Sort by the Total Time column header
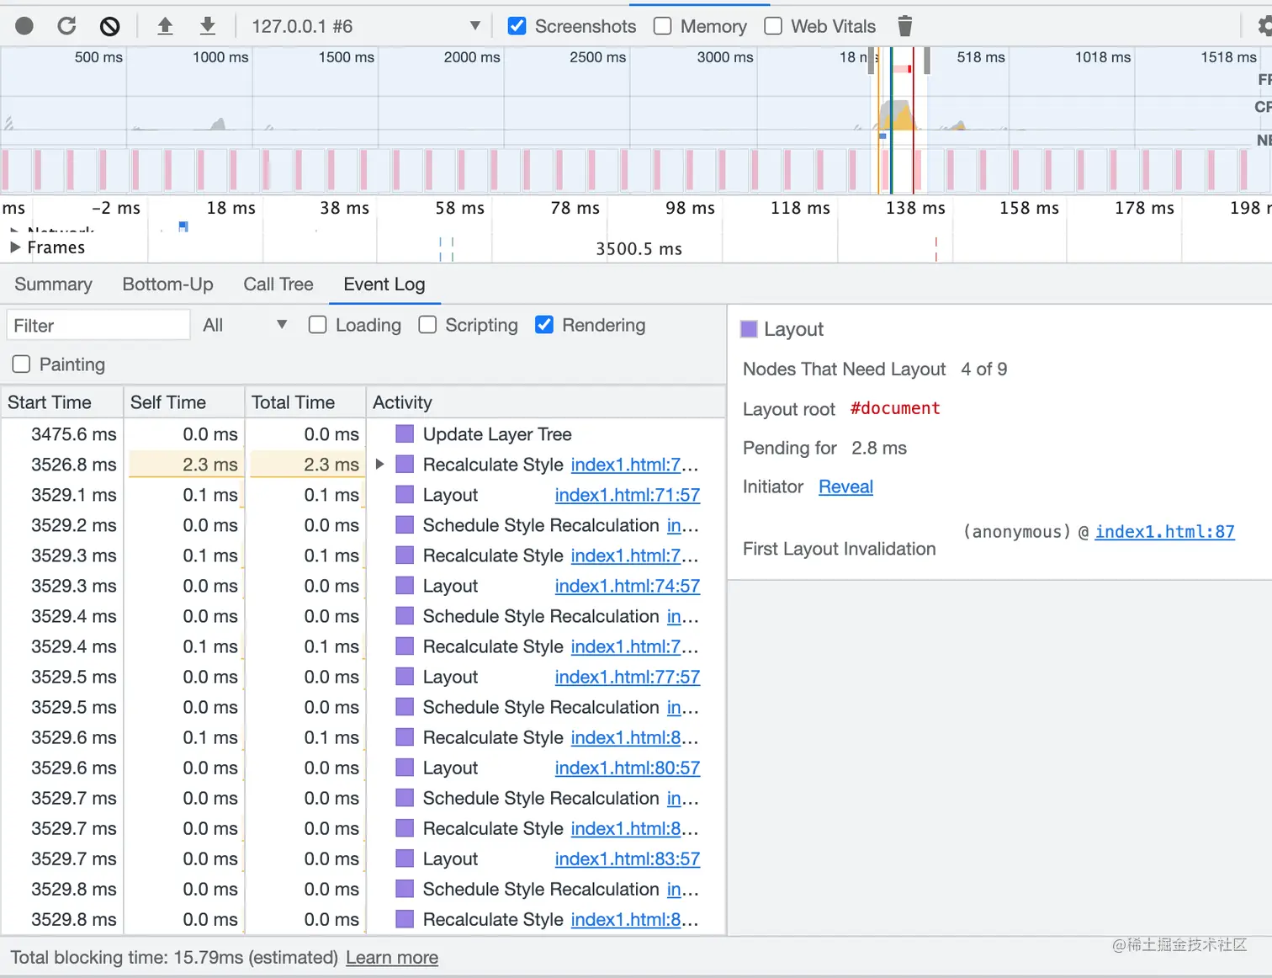This screenshot has height=978, width=1272. pos(305,402)
